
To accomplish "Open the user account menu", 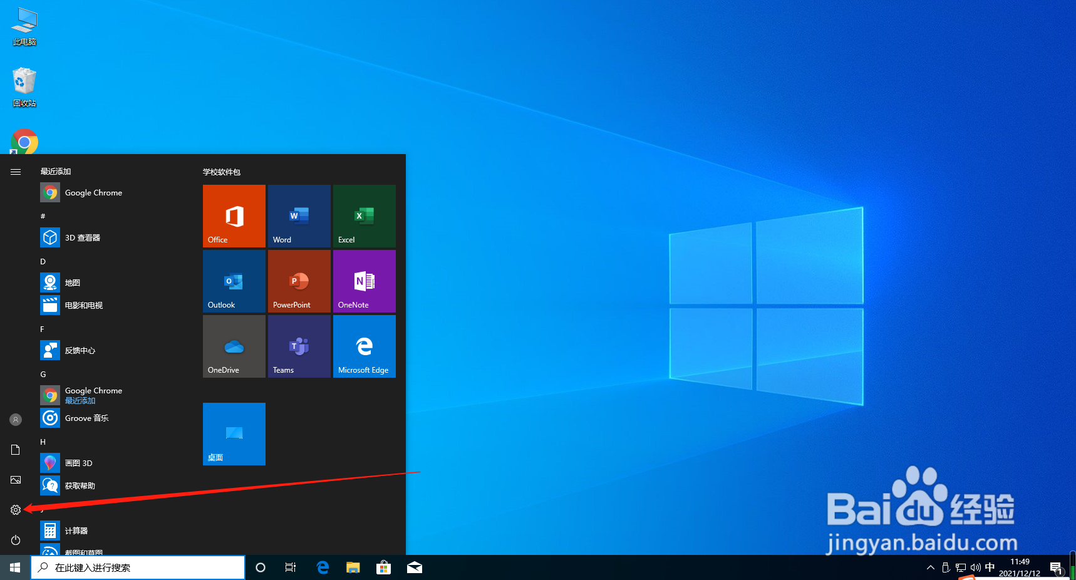I will (x=16, y=420).
